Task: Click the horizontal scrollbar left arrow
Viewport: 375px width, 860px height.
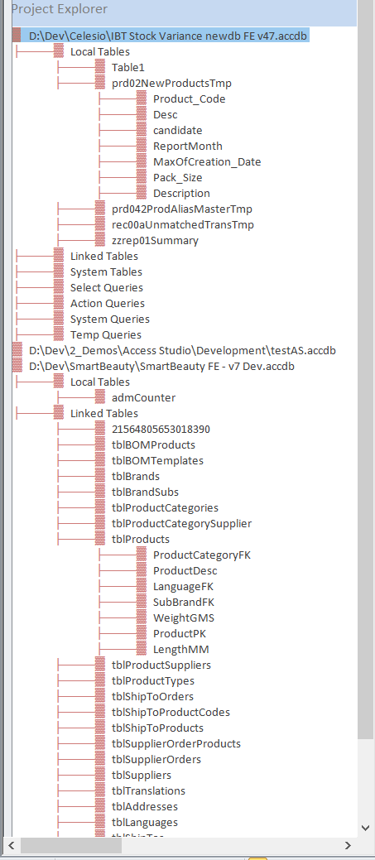Action: [x=11, y=845]
